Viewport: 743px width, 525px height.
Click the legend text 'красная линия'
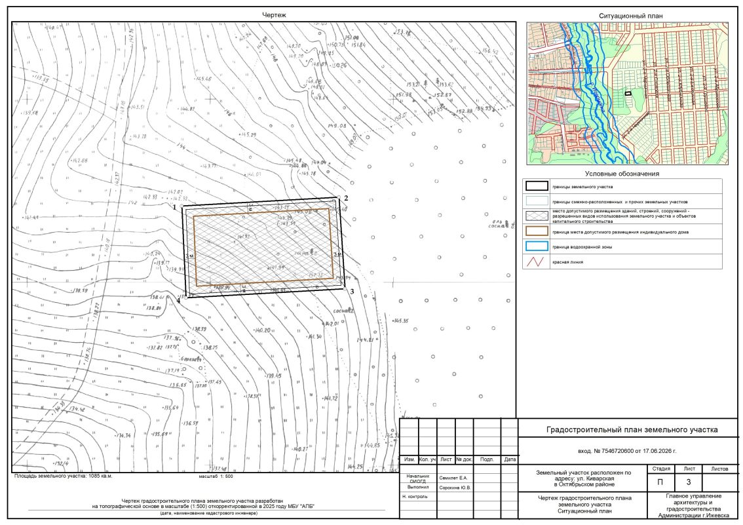(567, 262)
